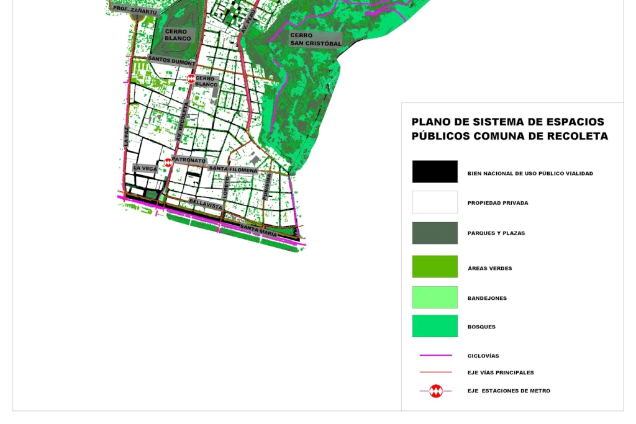This screenshot has width=636, height=424.
Task: Click the Cerro San Cristóbal map label
Action: 316,40
